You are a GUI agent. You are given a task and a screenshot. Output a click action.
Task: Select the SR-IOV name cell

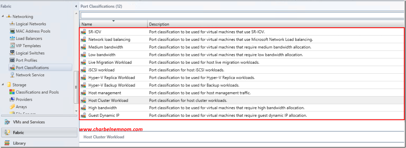point(95,32)
